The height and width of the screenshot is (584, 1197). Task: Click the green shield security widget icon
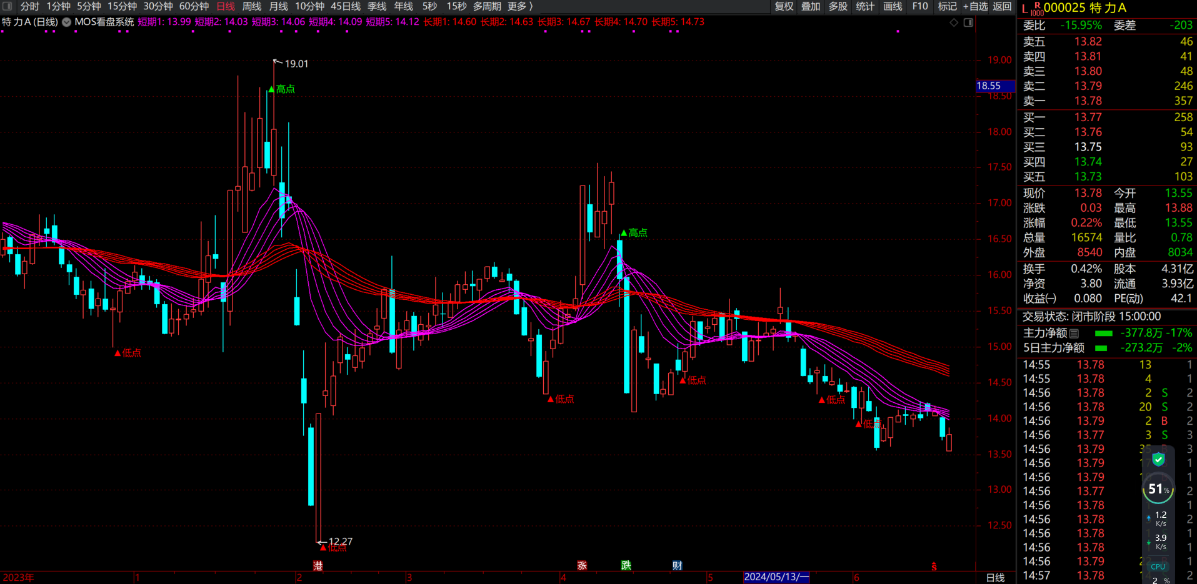coord(1158,460)
